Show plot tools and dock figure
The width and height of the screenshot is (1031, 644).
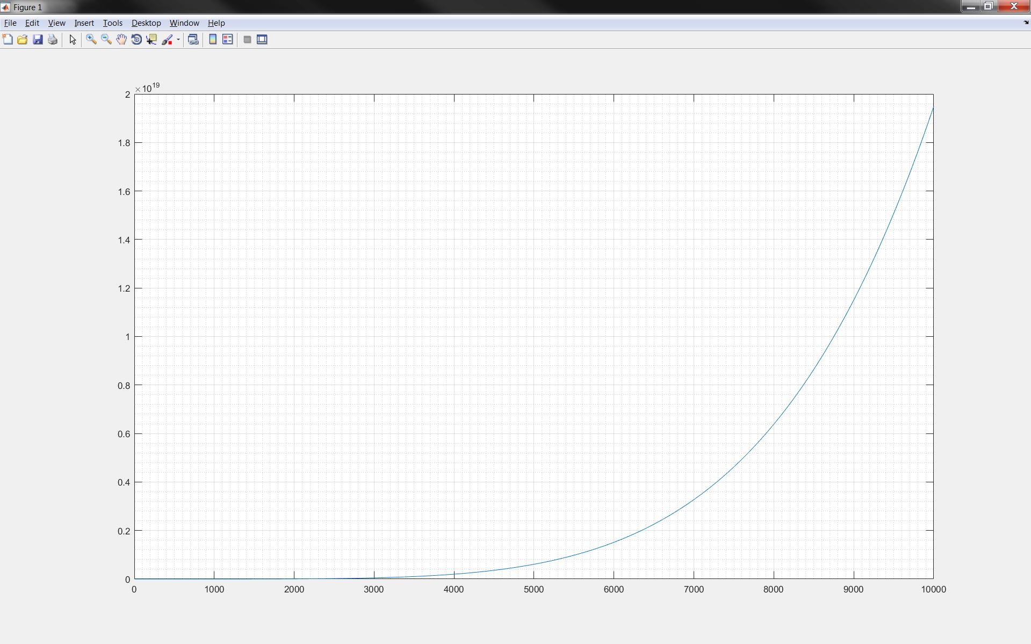pyautogui.click(x=262, y=40)
